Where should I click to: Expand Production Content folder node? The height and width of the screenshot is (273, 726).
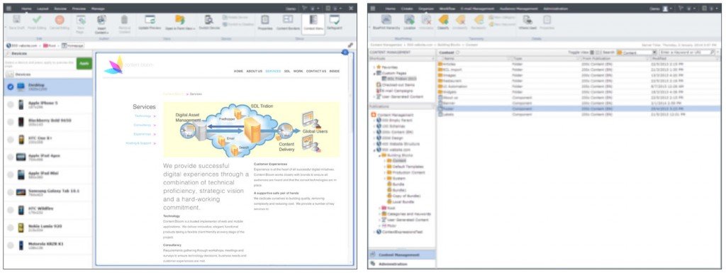coord(384,172)
